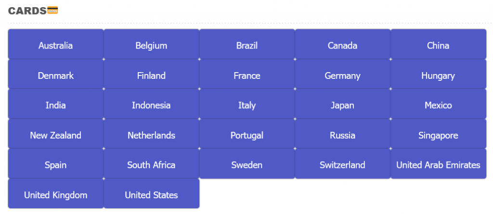Select the Australia card
This screenshot has height=214, width=493.
point(56,46)
